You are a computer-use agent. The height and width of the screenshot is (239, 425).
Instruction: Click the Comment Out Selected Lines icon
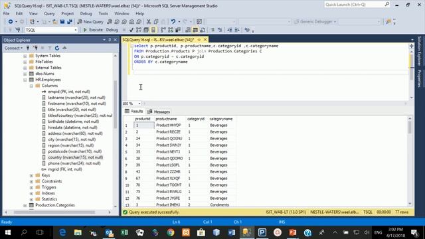[x=212, y=30]
